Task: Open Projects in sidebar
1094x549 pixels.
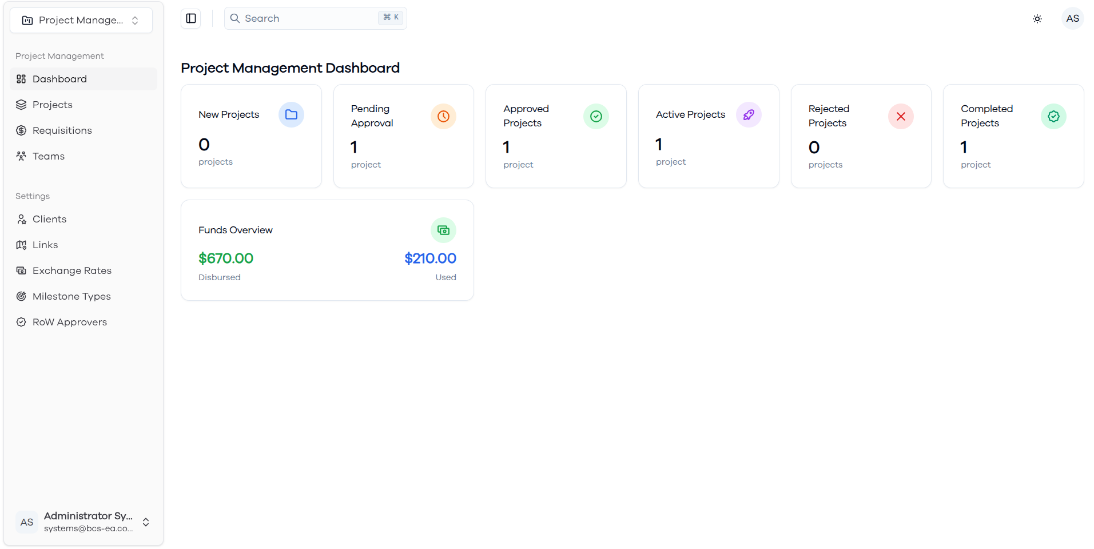Action: [x=83, y=105]
